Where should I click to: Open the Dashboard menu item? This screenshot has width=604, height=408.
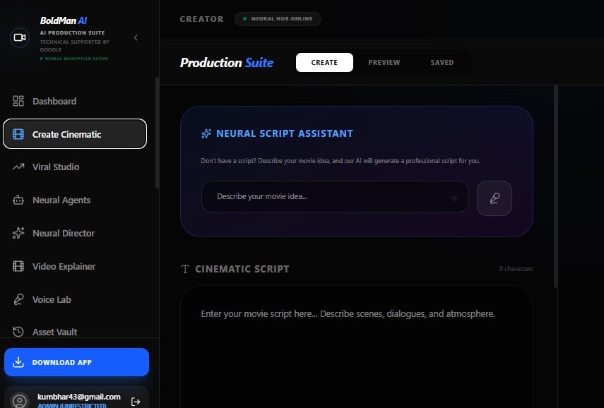click(75, 101)
